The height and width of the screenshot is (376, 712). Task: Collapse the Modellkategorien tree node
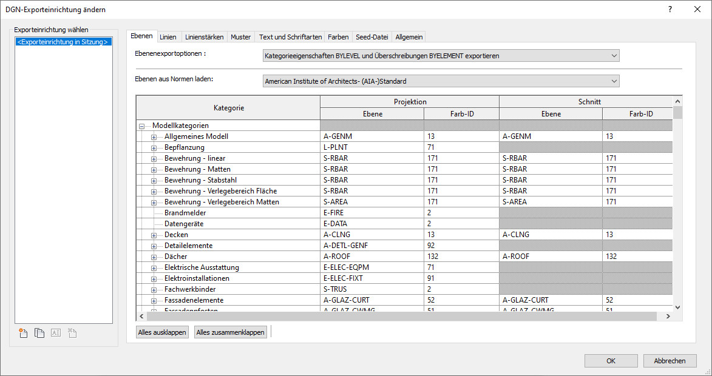tap(142, 126)
